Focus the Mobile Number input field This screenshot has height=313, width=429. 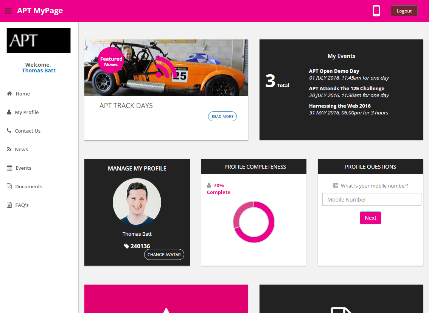tap(372, 200)
